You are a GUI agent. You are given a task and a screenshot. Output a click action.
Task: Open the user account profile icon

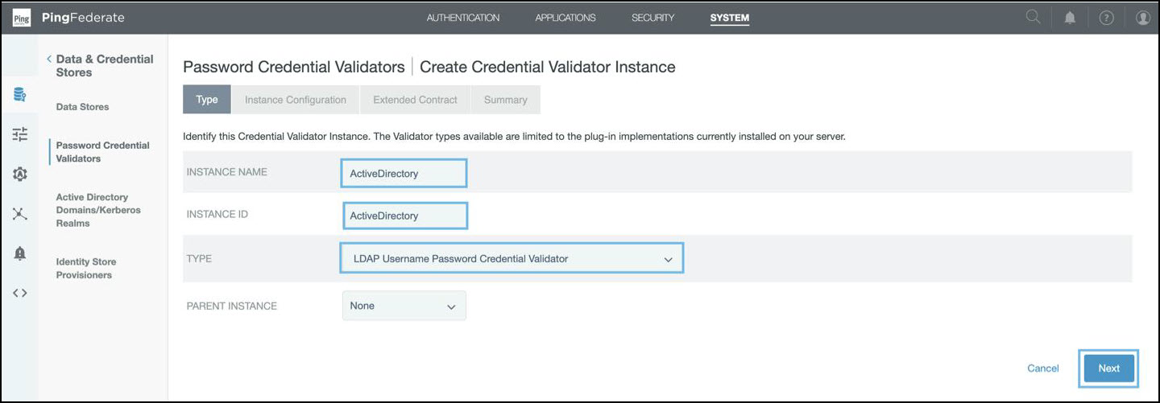click(x=1142, y=18)
